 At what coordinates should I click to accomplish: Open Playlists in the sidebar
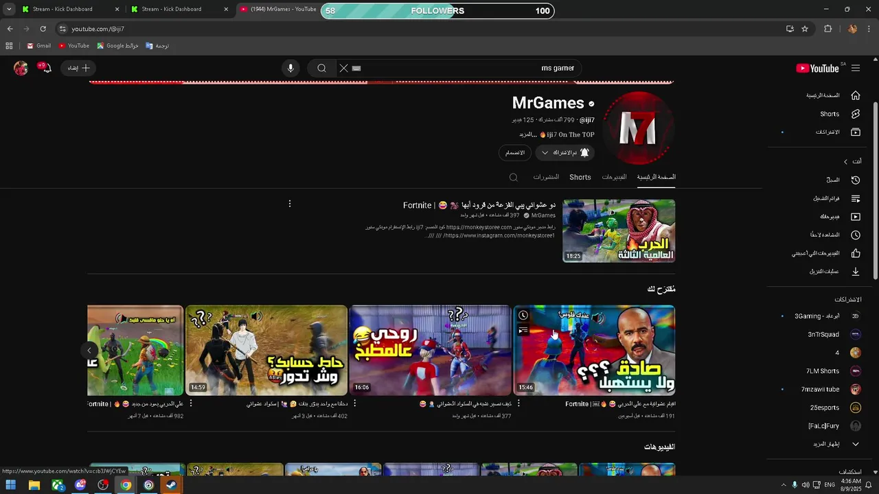pyautogui.click(x=836, y=198)
